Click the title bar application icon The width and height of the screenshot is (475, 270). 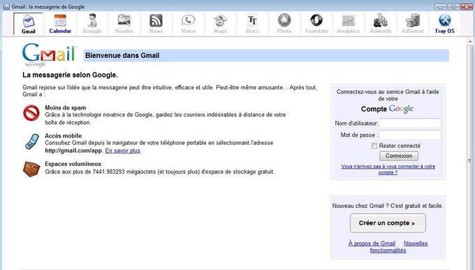point(6,6)
